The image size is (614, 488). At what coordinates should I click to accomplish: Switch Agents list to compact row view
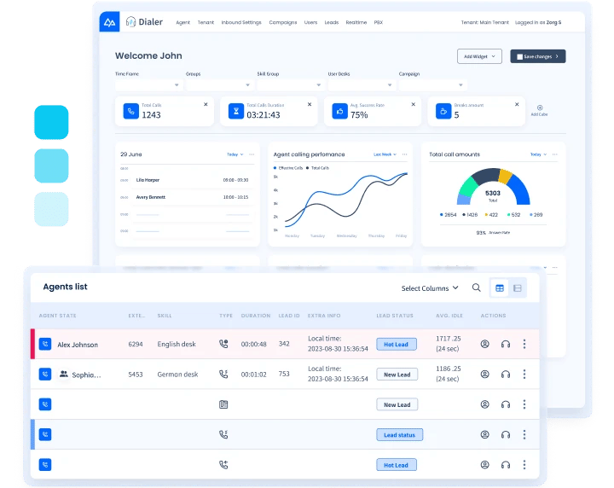pos(518,288)
